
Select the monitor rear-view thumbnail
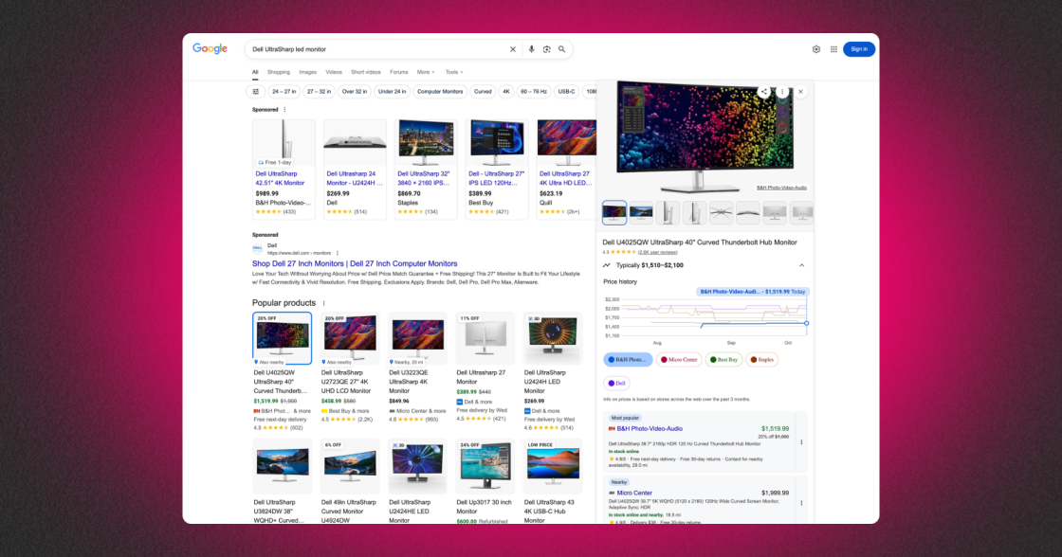pyautogui.click(x=776, y=213)
